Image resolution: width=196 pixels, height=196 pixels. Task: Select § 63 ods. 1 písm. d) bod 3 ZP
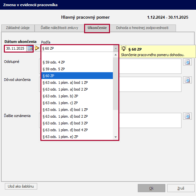pos(77,123)
